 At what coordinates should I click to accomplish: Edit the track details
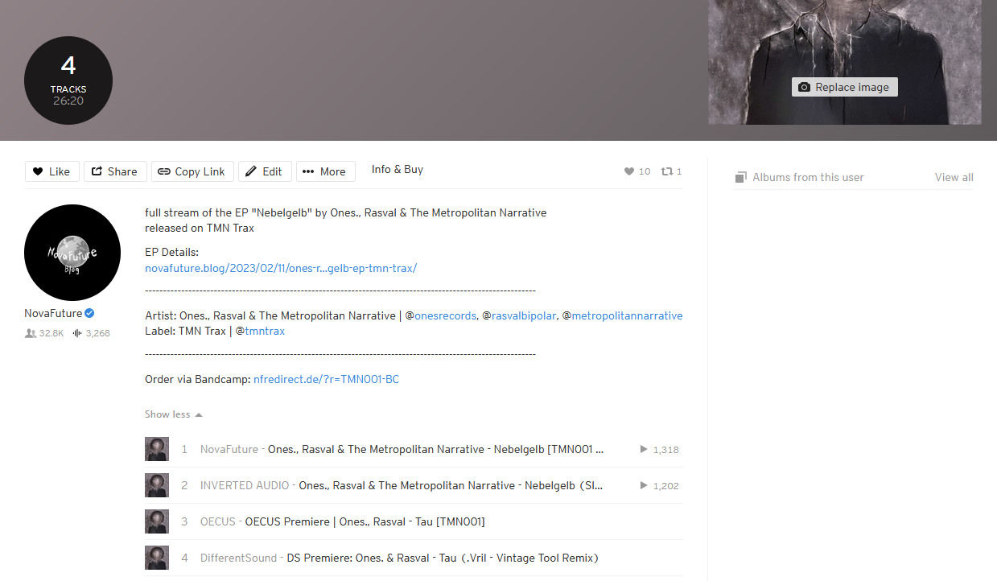pos(265,171)
